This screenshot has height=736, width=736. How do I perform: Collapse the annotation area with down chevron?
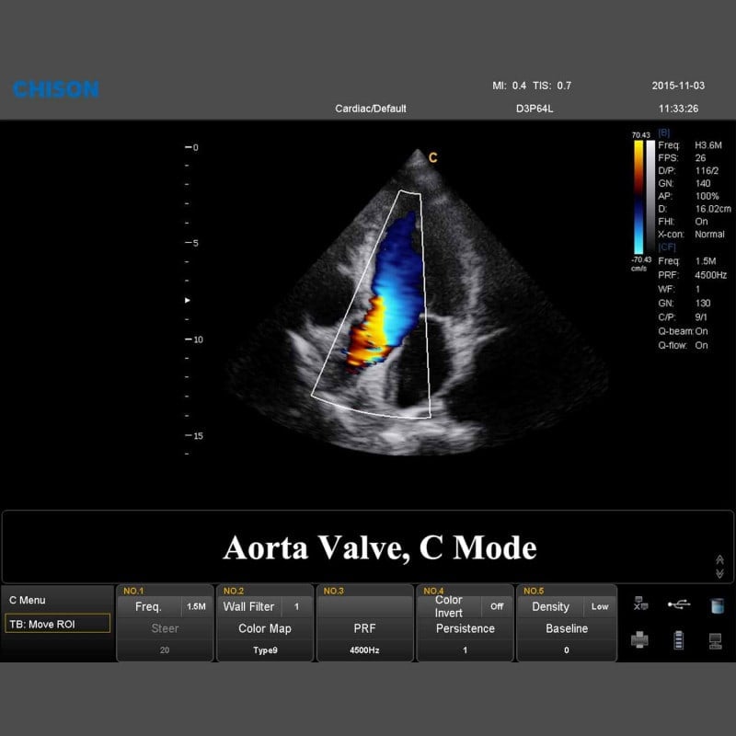(x=719, y=573)
